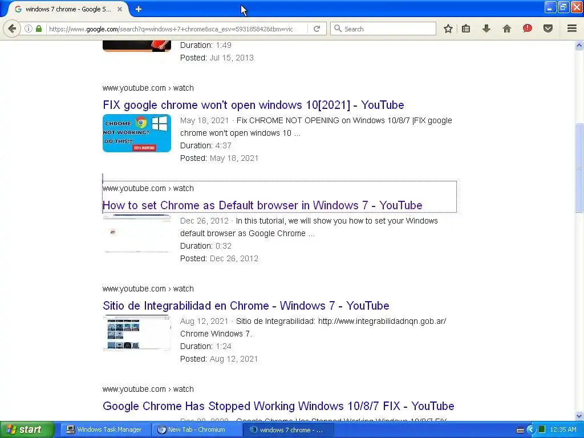This screenshot has height=438, width=584.
Task: Click 'Duration: 0:32' text
Action: 205,246
